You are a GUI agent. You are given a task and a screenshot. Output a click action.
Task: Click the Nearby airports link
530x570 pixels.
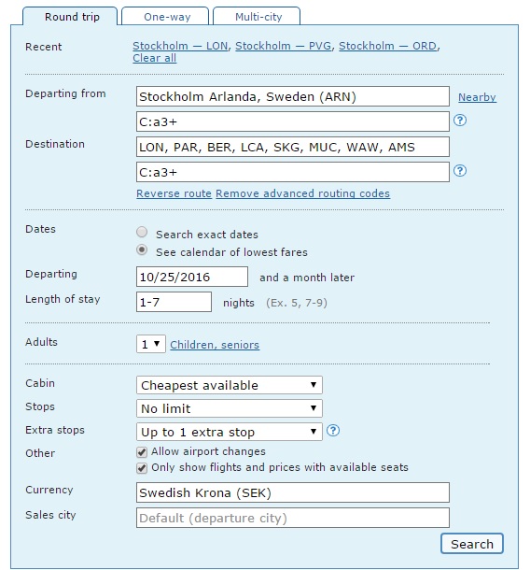point(477,97)
